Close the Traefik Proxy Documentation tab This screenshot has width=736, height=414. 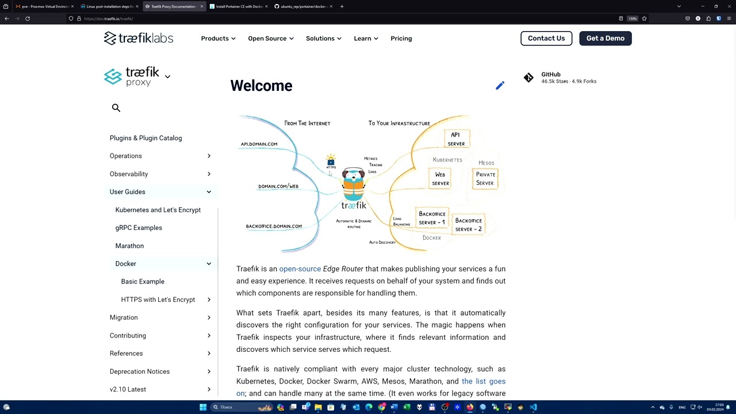coord(202,6)
